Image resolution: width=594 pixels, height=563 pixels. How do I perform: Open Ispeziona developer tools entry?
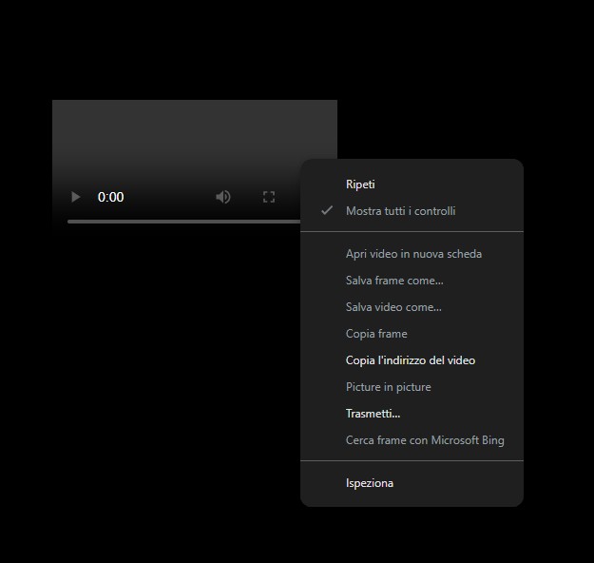(x=412, y=483)
